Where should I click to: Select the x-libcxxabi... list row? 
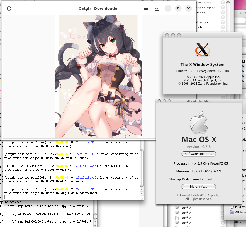coord(211,2)
